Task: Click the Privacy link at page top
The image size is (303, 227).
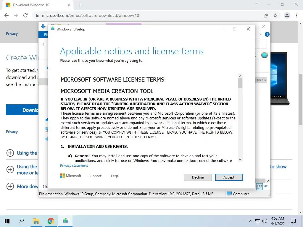Action: pyautogui.click(x=12, y=34)
